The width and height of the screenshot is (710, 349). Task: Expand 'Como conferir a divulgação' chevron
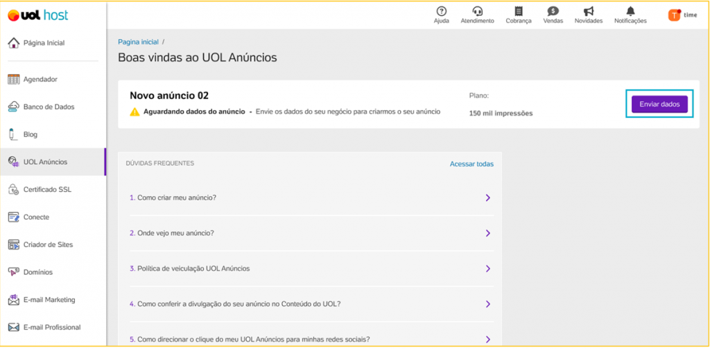487,304
